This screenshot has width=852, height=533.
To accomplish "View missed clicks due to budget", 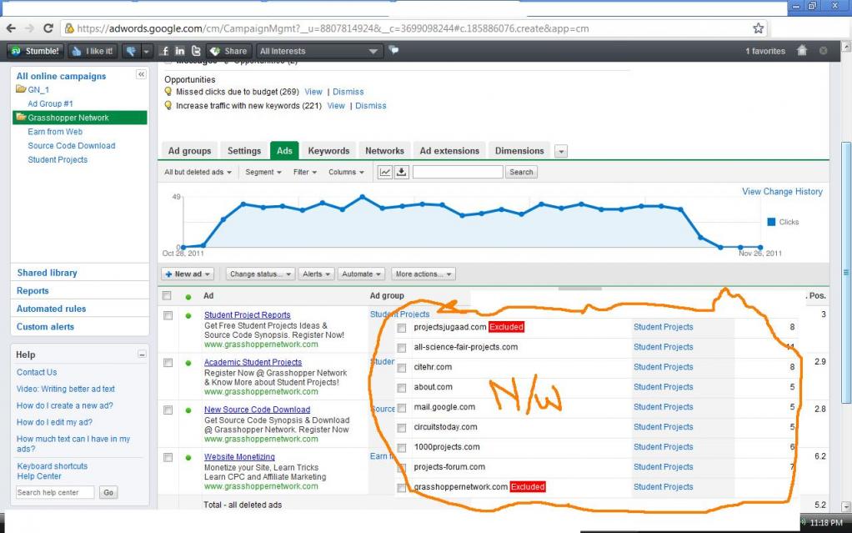I will click(x=313, y=92).
